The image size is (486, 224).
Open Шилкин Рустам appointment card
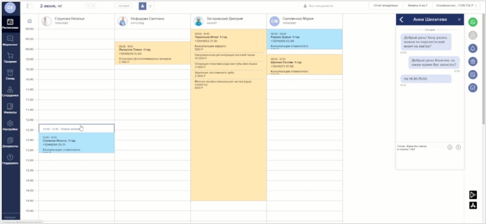[x=304, y=64]
